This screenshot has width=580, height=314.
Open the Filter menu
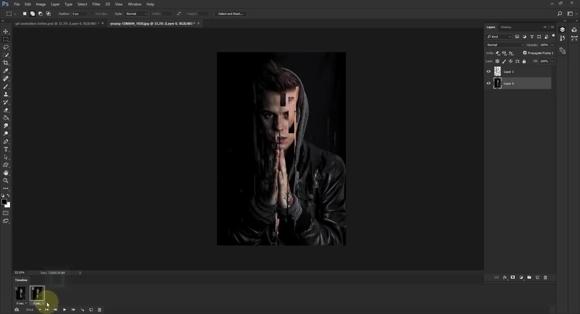pos(96,4)
